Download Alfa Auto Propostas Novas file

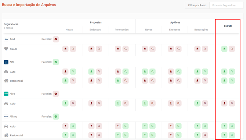coord(65,71)
